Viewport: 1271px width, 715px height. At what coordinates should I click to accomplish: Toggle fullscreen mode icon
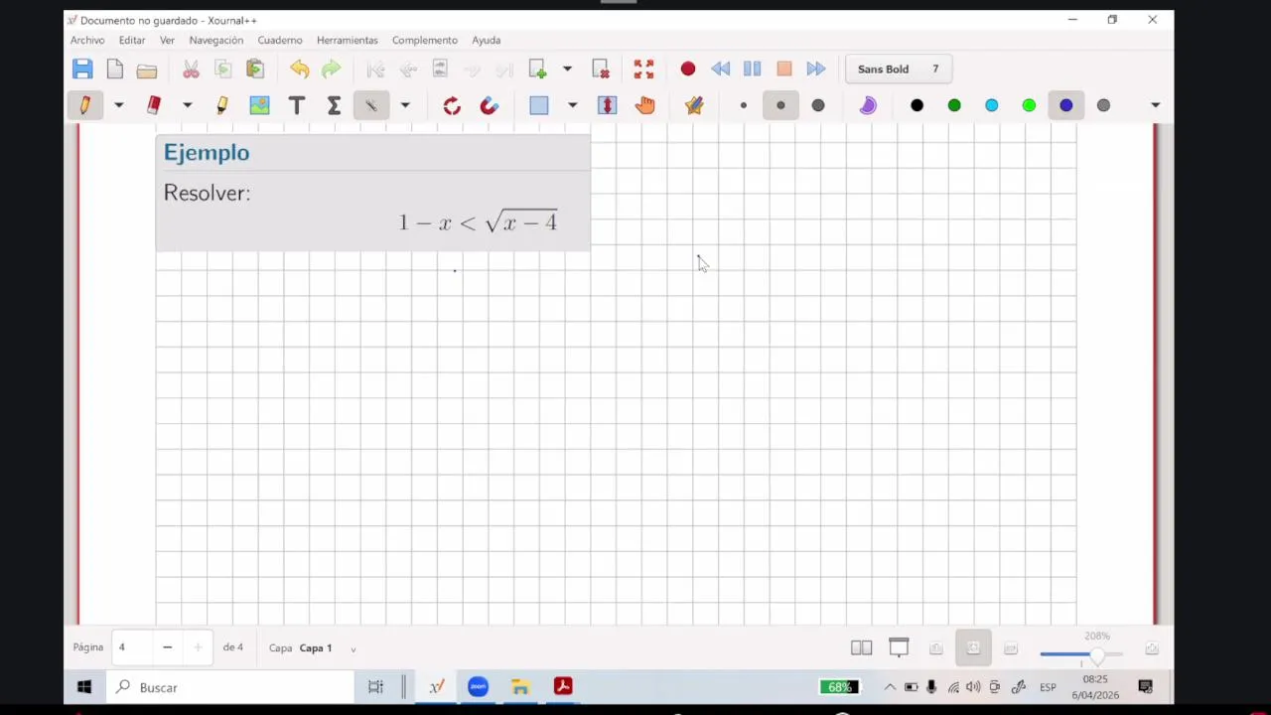click(643, 70)
